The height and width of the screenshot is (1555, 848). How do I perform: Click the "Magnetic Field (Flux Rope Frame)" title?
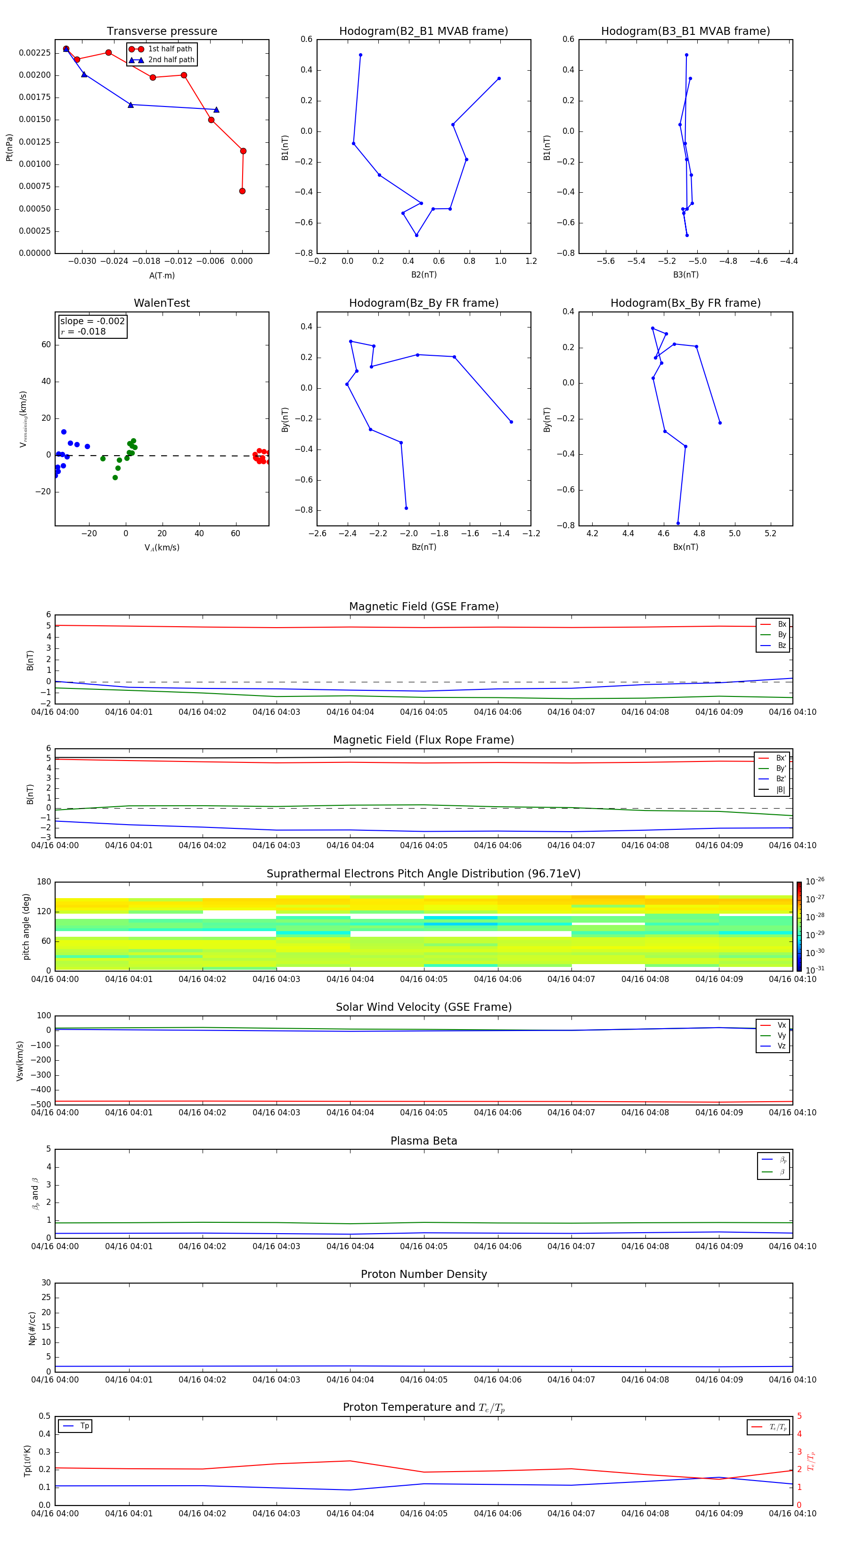424,740
